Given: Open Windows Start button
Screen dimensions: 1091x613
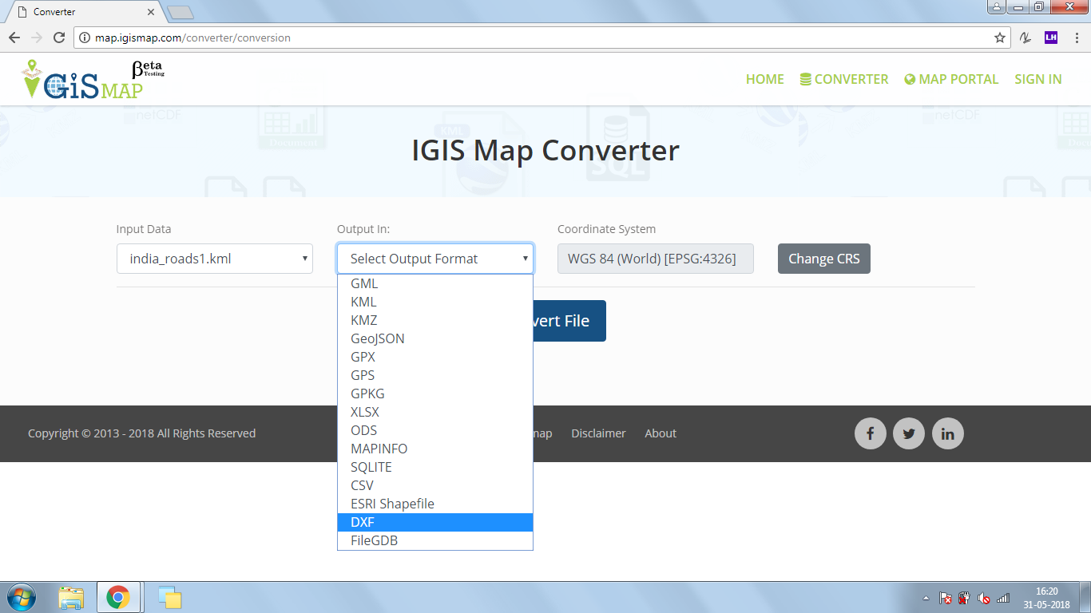Looking at the screenshot, I should [21, 597].
